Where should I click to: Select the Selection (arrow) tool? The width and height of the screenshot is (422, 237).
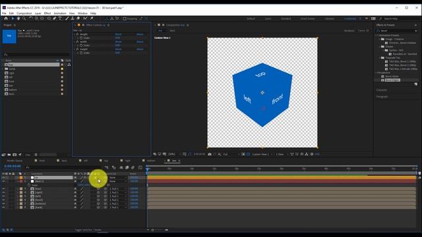13,18
